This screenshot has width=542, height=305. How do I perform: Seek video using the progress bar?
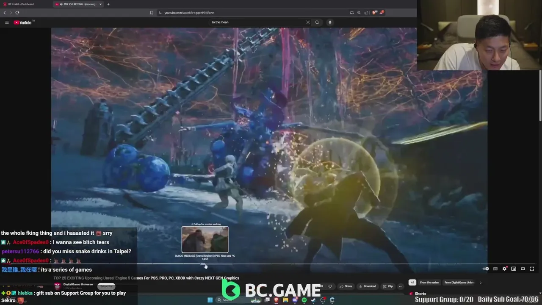coord(269,264)
